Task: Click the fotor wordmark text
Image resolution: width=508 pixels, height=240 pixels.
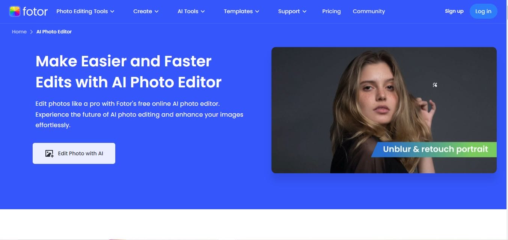Action: (x=35, y=12)
